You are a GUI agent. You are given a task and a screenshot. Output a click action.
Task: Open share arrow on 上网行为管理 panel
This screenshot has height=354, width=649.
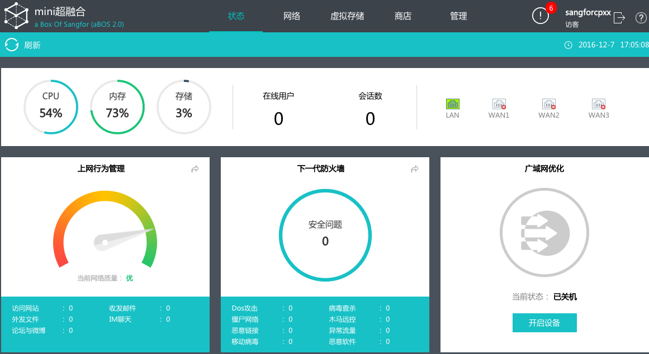coord(195,169)
